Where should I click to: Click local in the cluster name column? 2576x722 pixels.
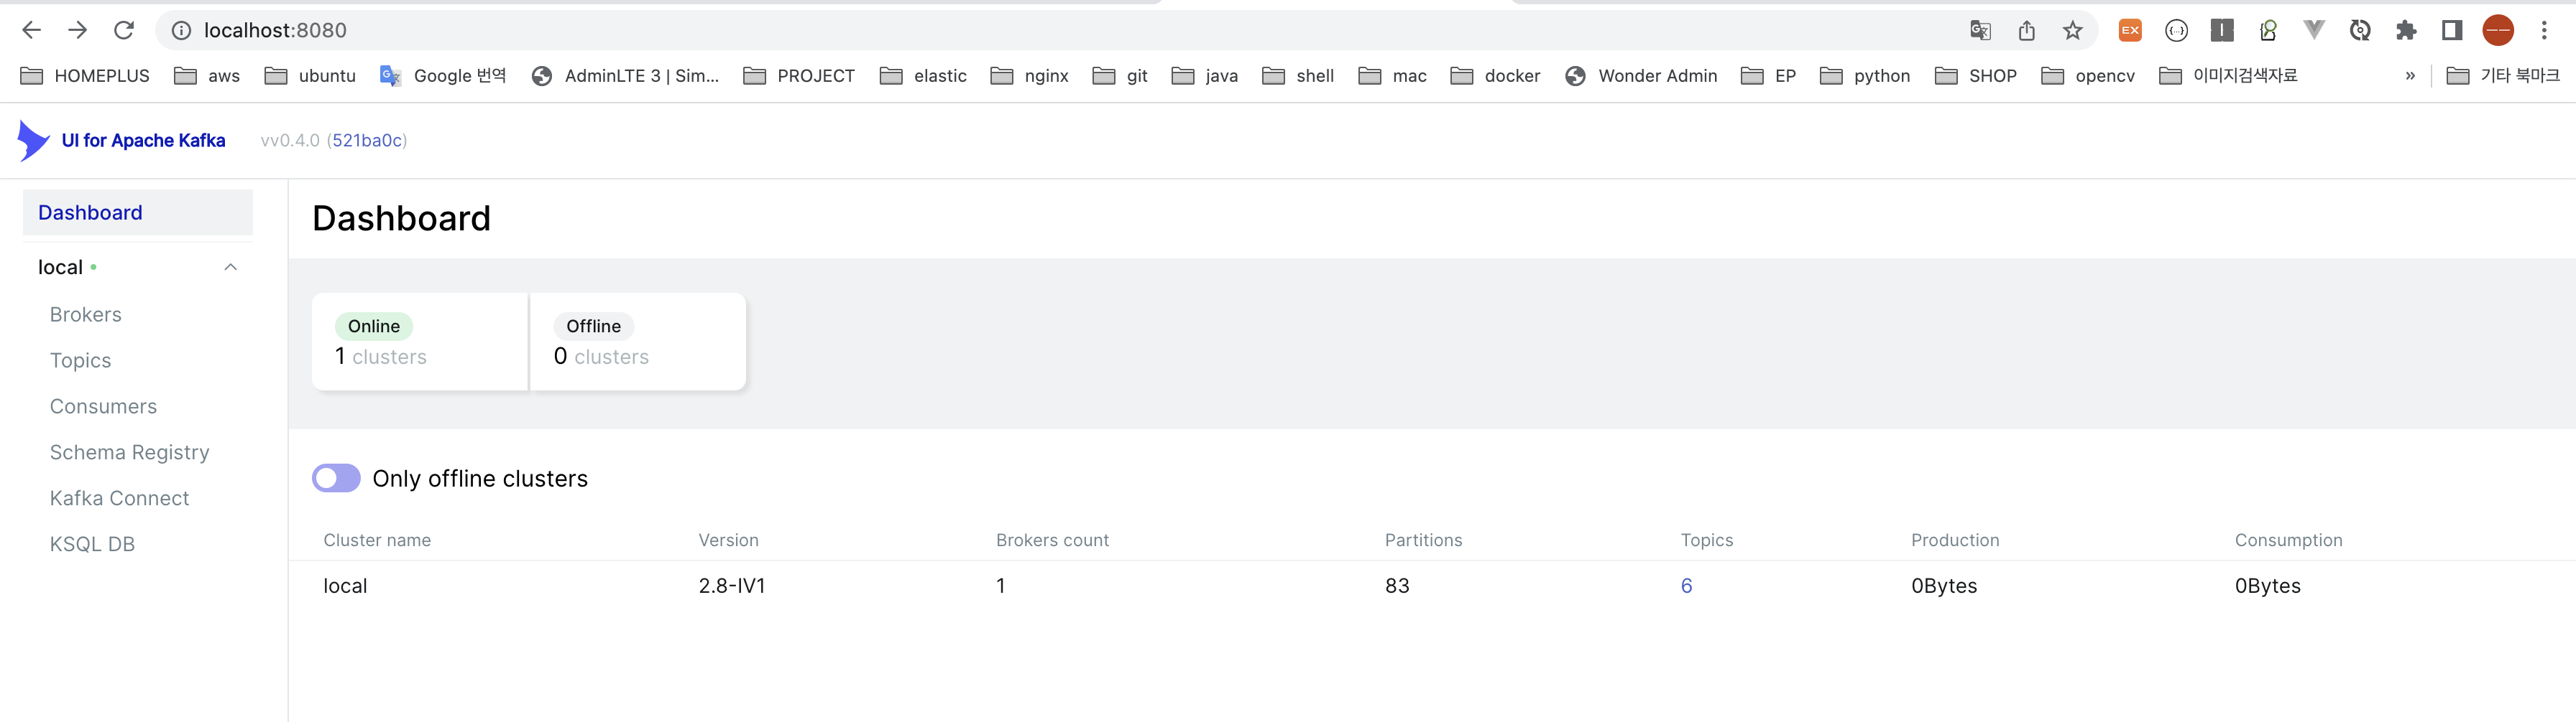[345, 586]
